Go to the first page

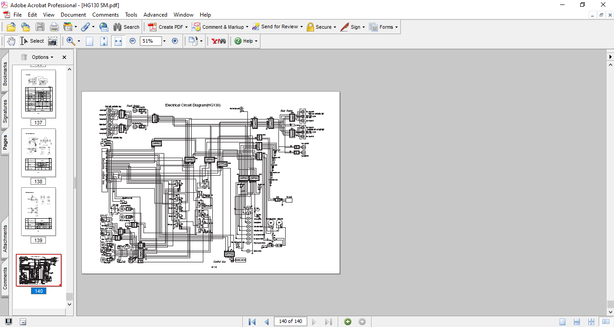pyautogui.click(x=252, y=322)
